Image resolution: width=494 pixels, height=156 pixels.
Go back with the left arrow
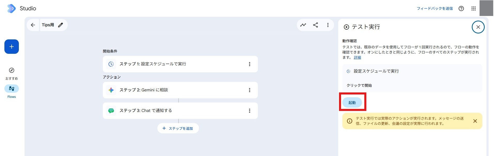[x=33, y=25]
